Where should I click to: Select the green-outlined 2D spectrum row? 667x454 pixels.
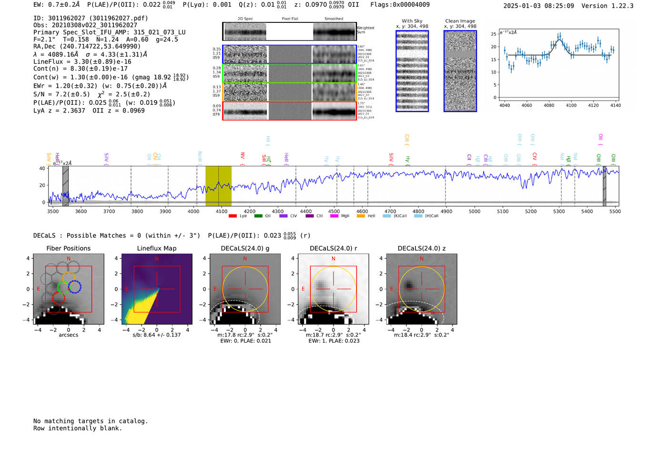point(289,73)
